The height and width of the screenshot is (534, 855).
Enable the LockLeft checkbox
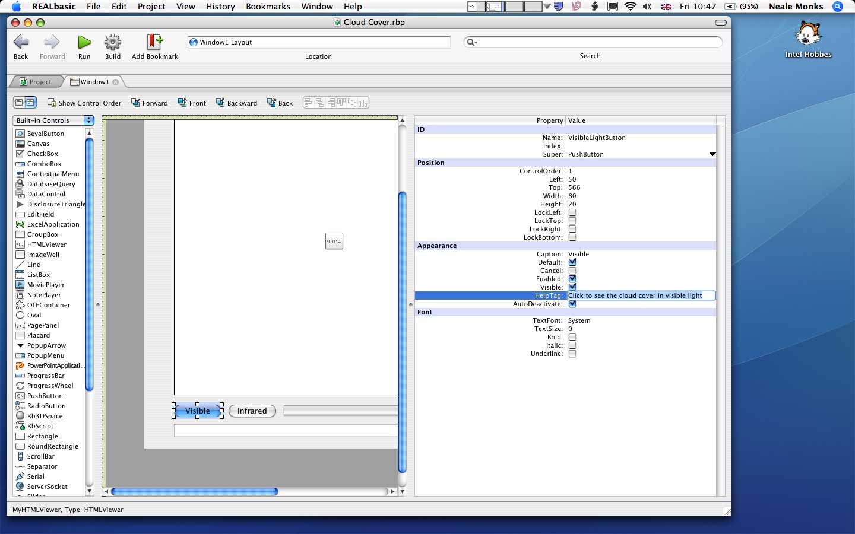(572, 212)
